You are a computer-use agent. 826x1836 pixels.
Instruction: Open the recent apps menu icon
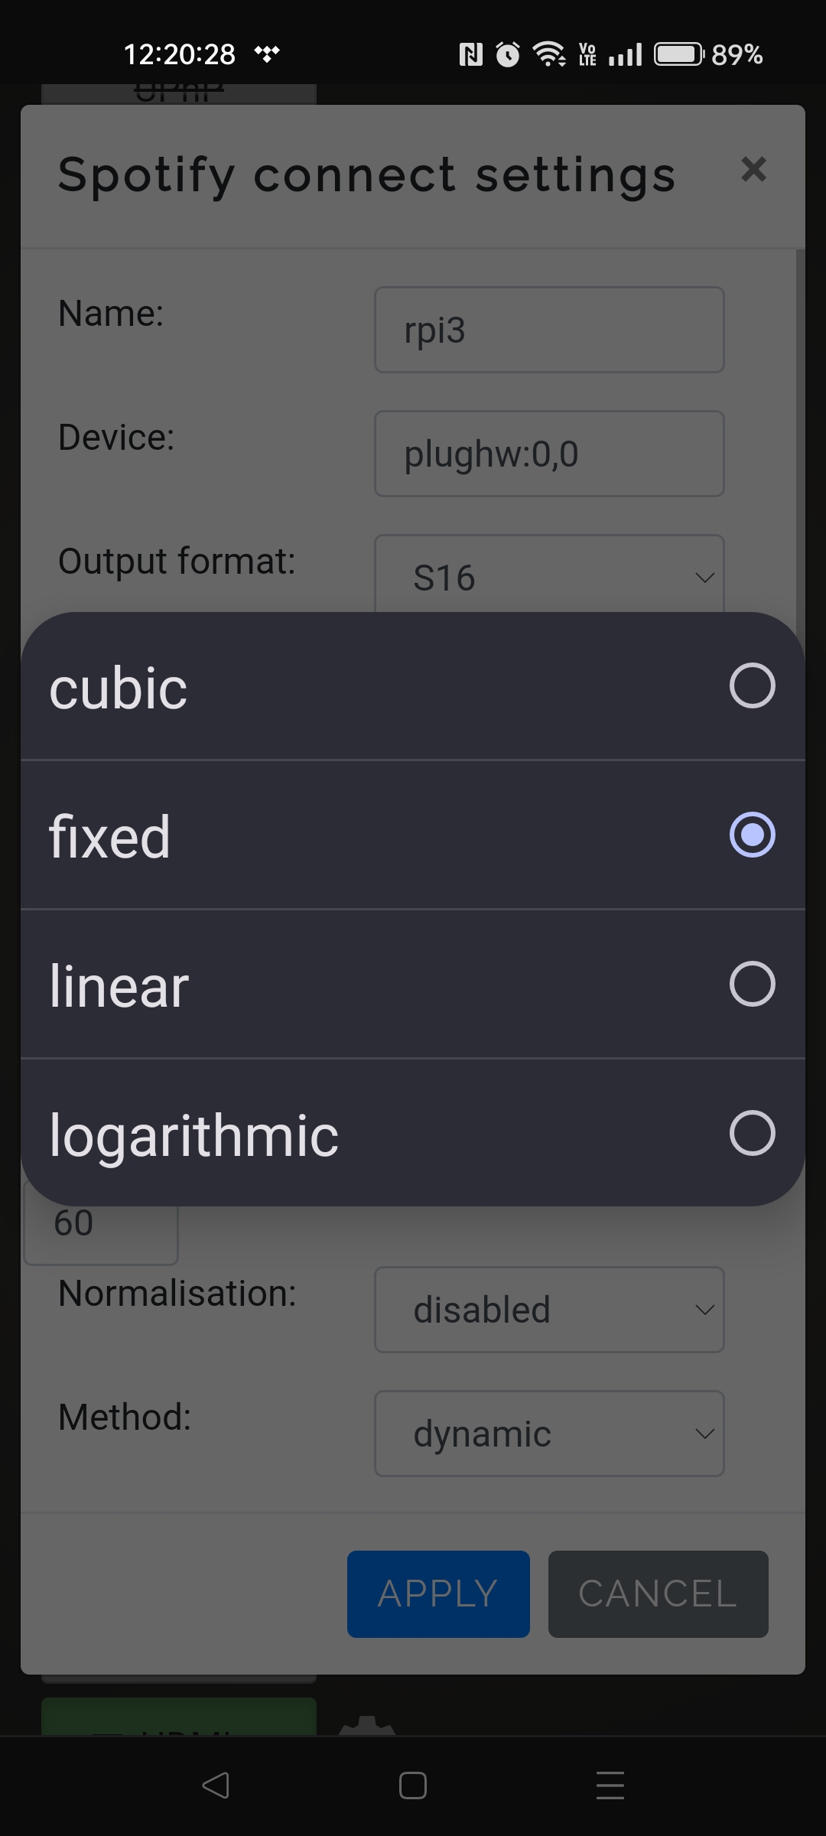(610, 1786)
